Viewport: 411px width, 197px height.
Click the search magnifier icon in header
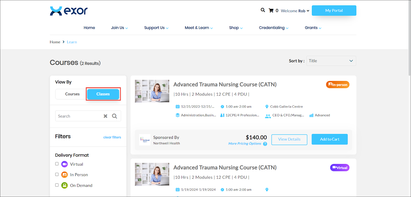pyautogui.click(x=263, y=10)
